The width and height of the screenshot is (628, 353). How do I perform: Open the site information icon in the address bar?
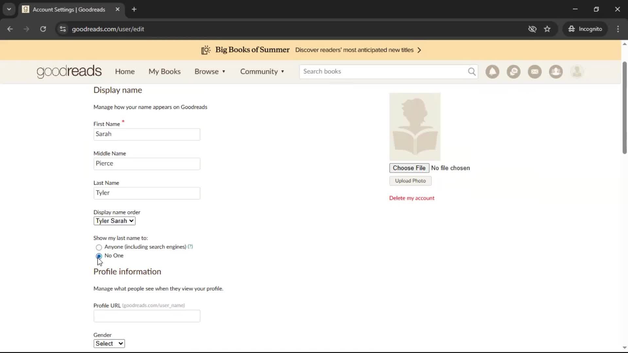(63, 29)
